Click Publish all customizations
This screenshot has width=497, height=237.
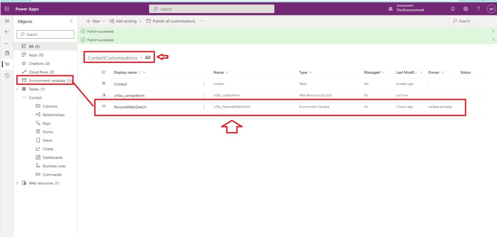[x=170, y=21]
